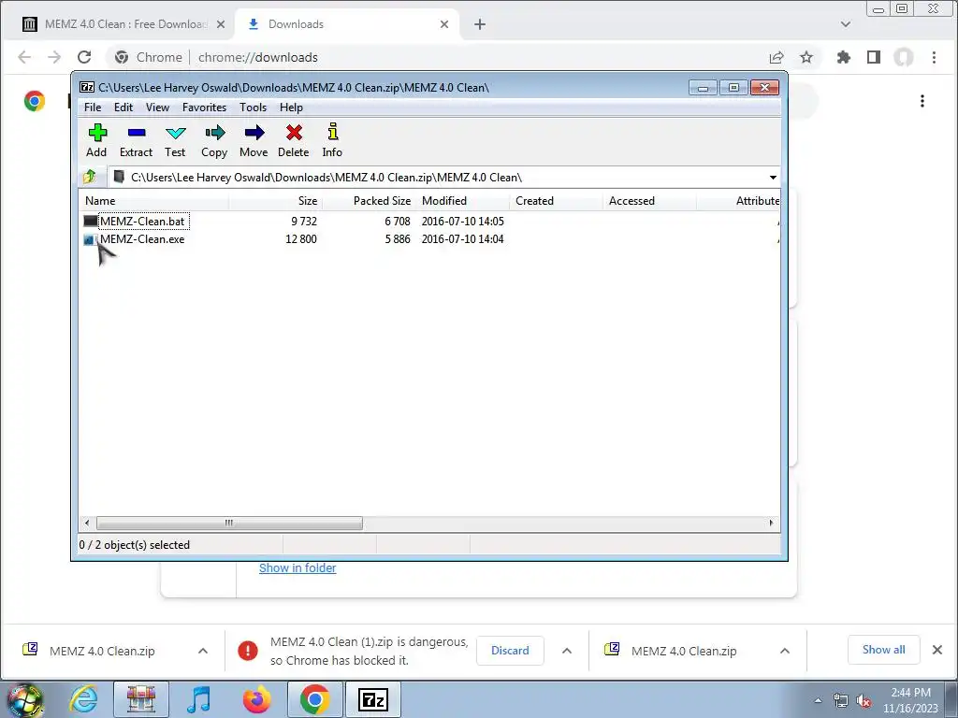Screen dimensions: 958x718
Task: Expand the 7-Zip address path dropdown
Action: [x=773, y=178]
